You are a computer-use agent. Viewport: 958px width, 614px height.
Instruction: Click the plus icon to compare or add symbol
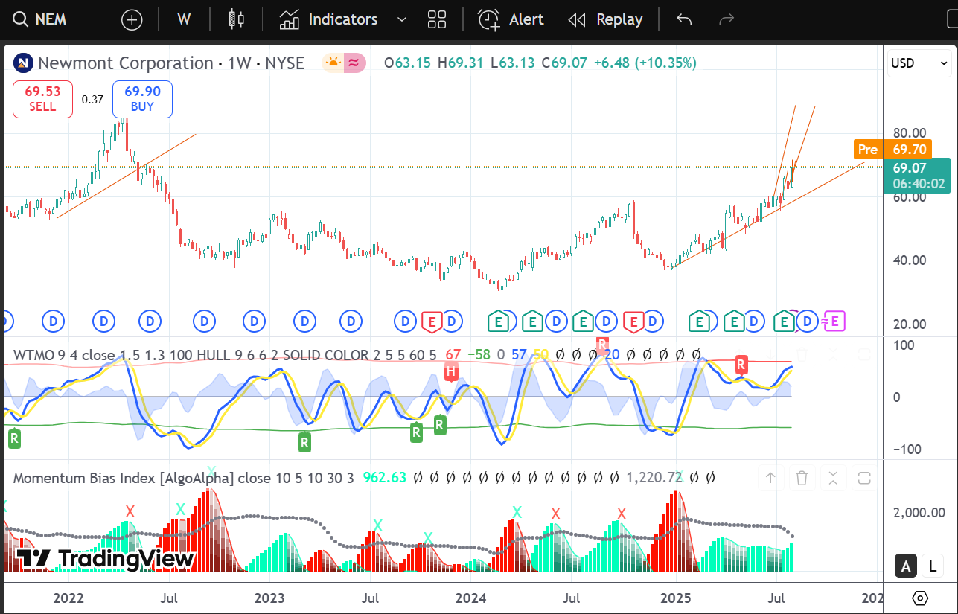(132, 19)
